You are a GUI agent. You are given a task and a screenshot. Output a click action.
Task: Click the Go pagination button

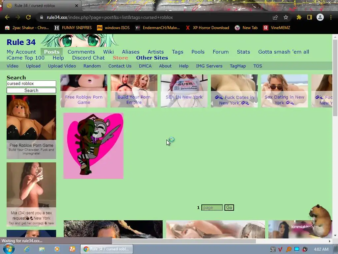pos(229,208)
